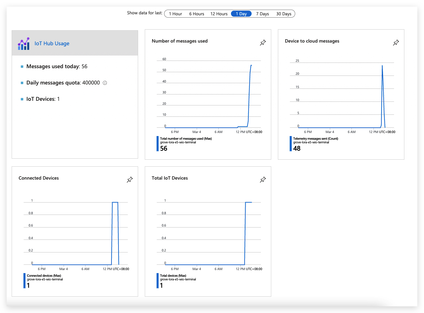Screen dimensions: 424x313
Task: Open the IoT Hub Usage panel header
Action: 52,43
